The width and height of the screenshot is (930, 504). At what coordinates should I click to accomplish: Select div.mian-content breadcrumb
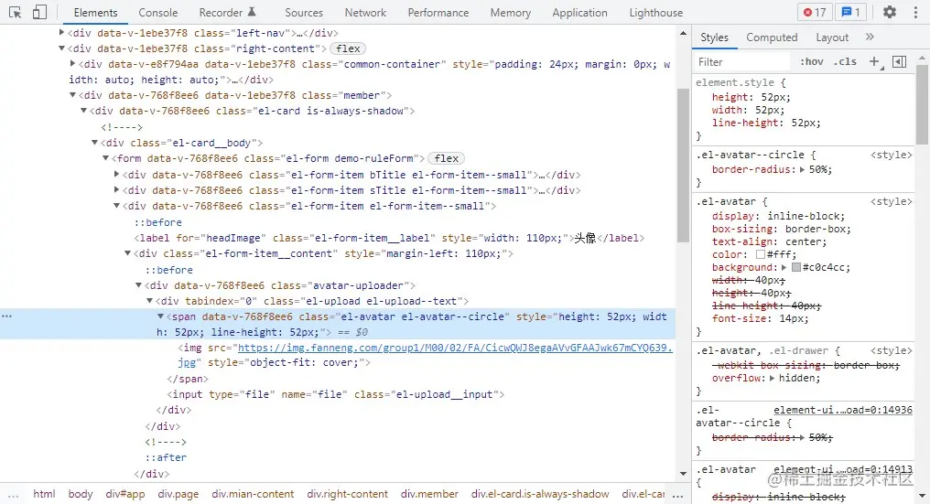click(x=253, y=494)
